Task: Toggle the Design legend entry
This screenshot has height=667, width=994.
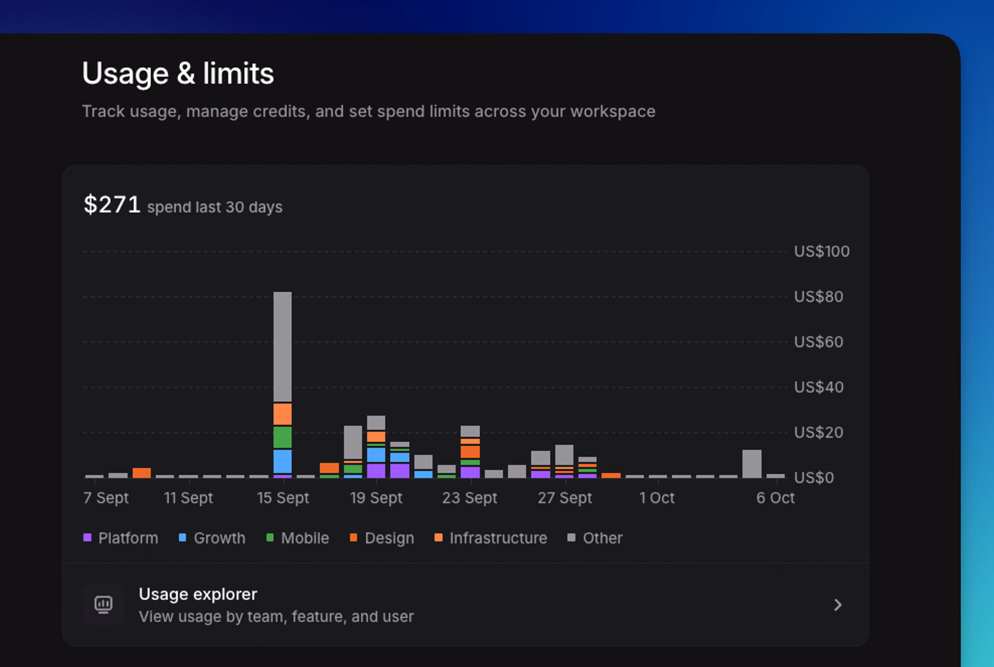Action: [x=382, y=538]
